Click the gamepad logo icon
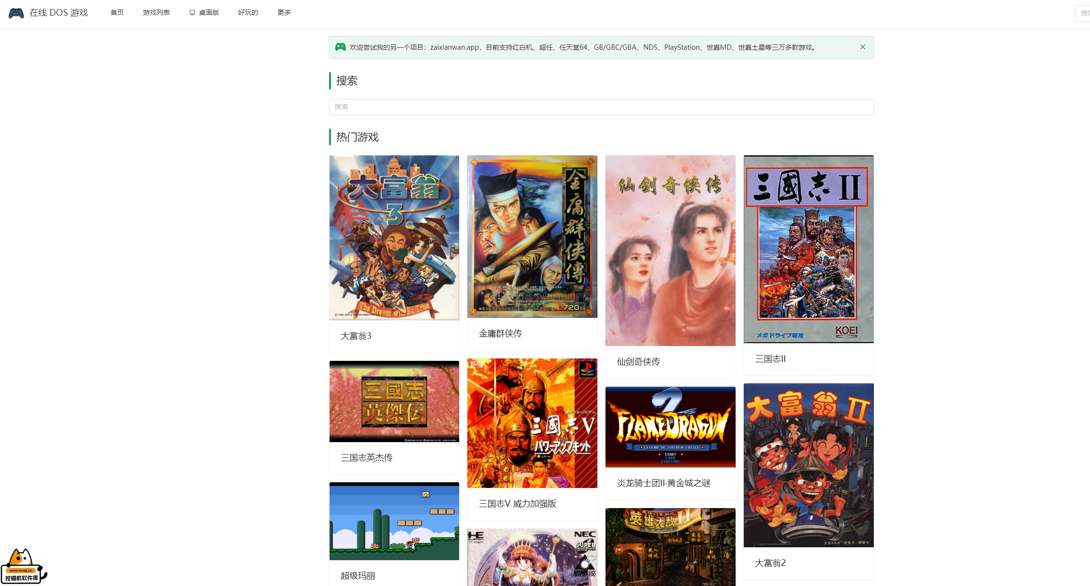 coord(16,13)
